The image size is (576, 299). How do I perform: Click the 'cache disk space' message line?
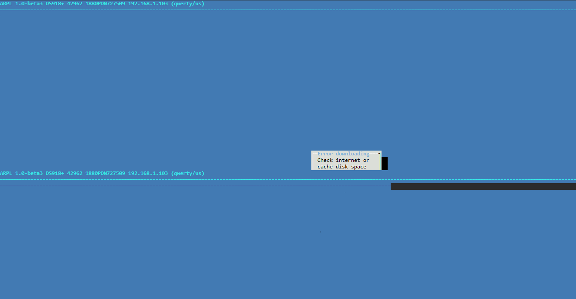click(342, 167)
